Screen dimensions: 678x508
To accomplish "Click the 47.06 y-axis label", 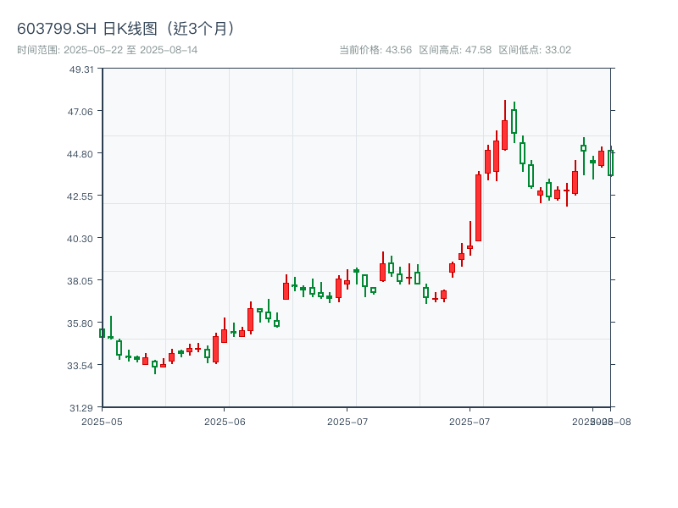I will click(x=80, y=112).
